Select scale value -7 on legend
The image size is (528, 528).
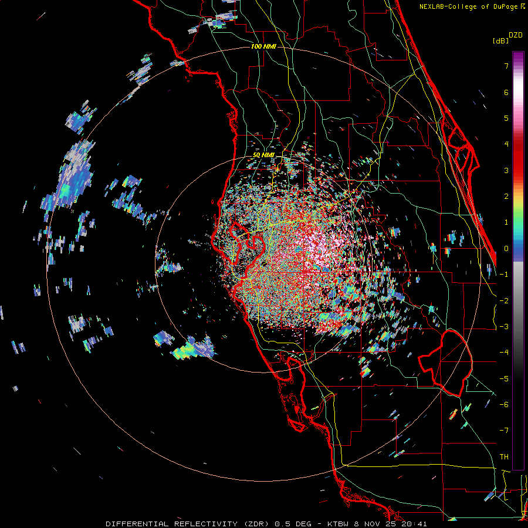click(x=504, y=431)
